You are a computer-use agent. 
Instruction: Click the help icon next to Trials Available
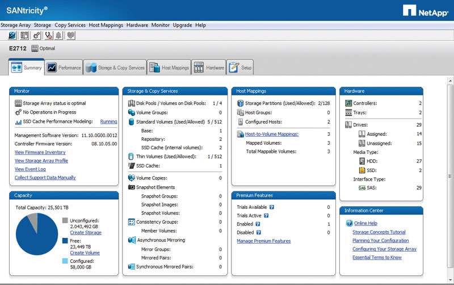click(272, 207)
